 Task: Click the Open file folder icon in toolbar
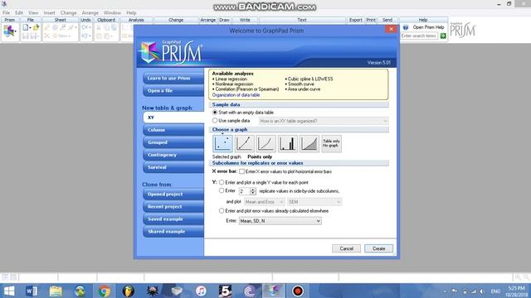[x=36, y=27]
